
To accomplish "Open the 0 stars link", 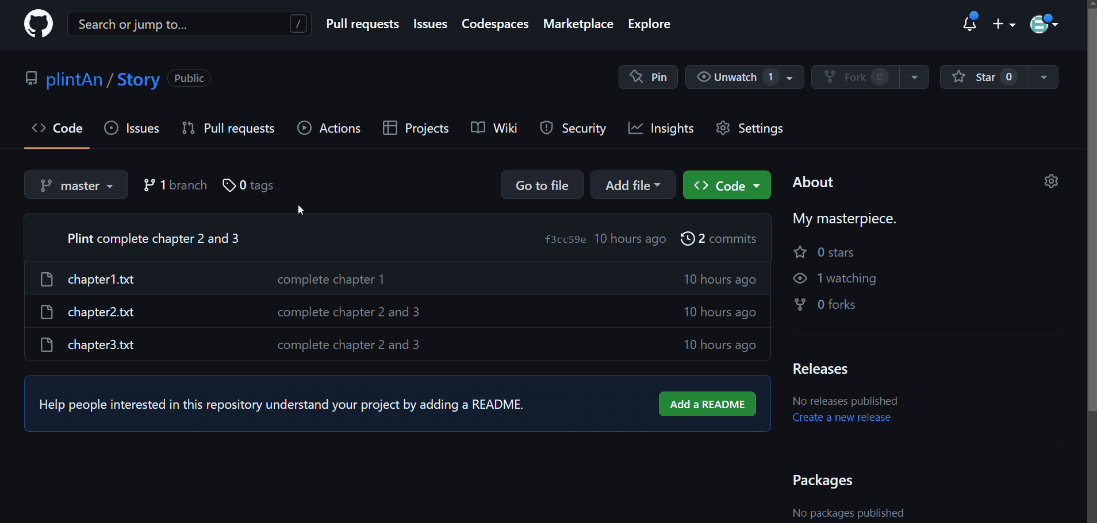I will [823, 252].
